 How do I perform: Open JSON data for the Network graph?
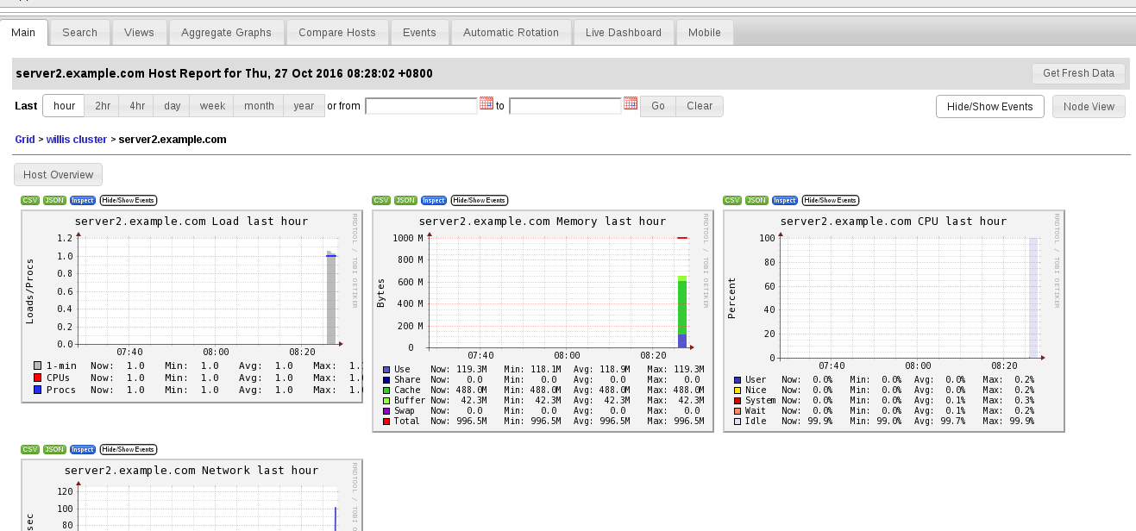[55, 449]
